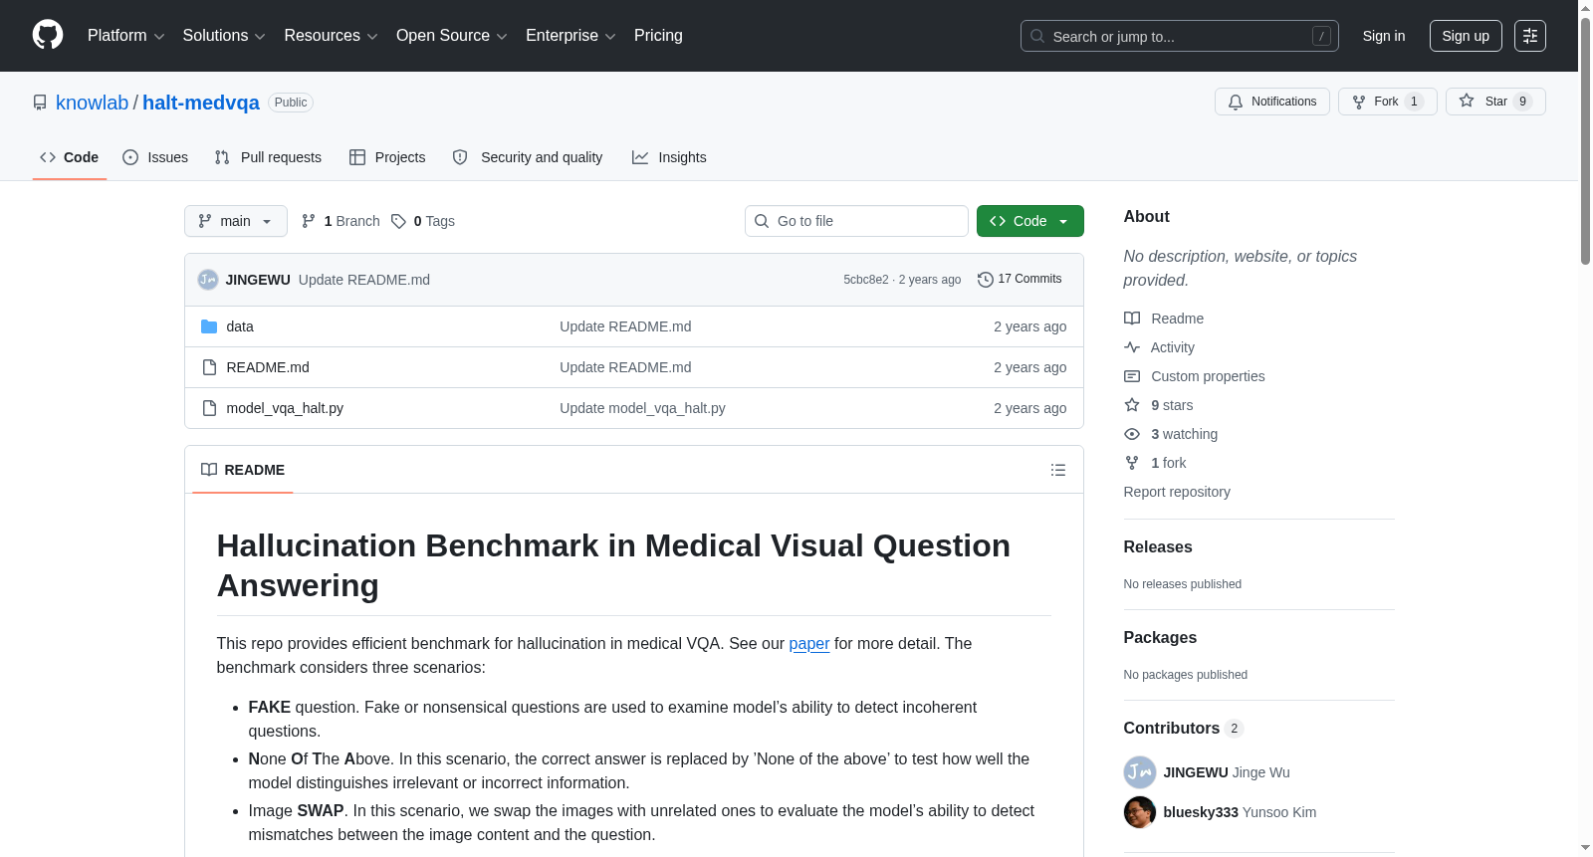Open the Security and quality tab
The image size is (1593, 857).
[x=528, y=157]
